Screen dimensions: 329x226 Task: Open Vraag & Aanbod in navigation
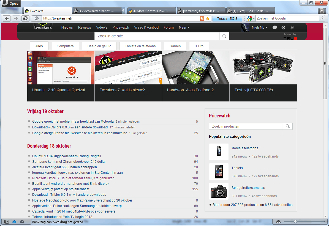click(x=146, y=27)
